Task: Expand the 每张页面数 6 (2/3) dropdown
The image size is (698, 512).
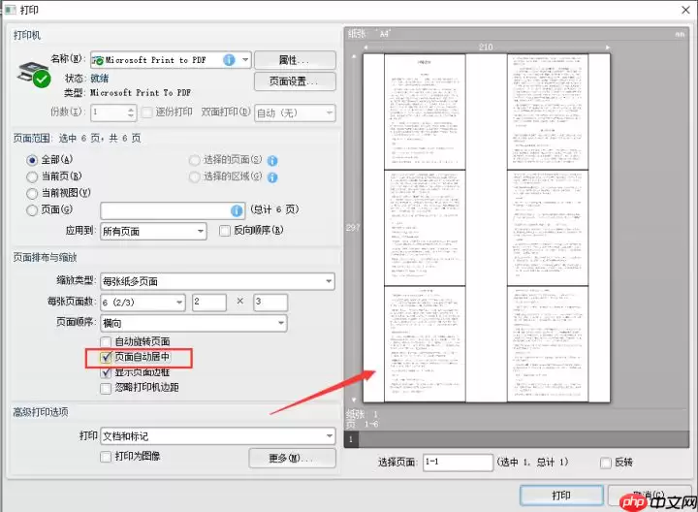Action: [x=143, y=303]
